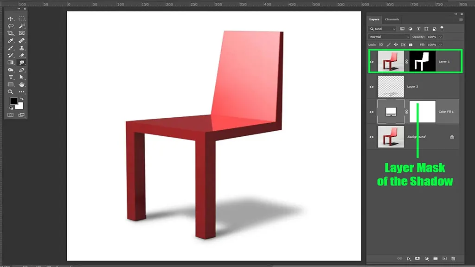Select the Gradient tool

click(11, 63)
